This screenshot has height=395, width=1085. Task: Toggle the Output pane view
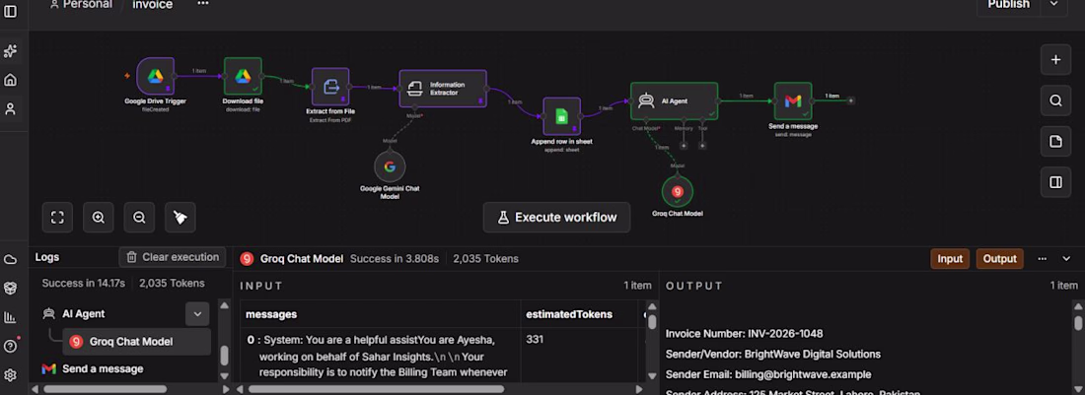tap(1000, 259)
